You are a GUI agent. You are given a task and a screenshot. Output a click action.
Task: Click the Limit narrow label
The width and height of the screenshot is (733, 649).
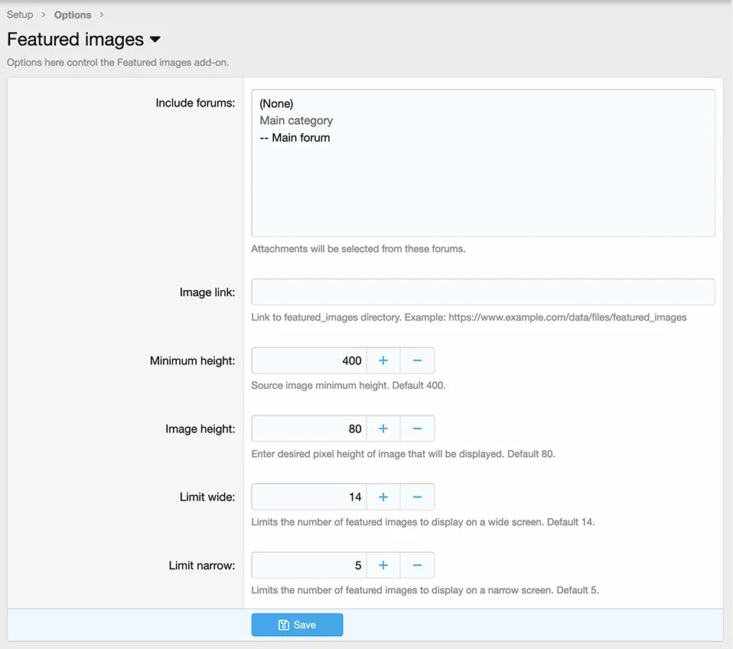click(x=202, y=566)
